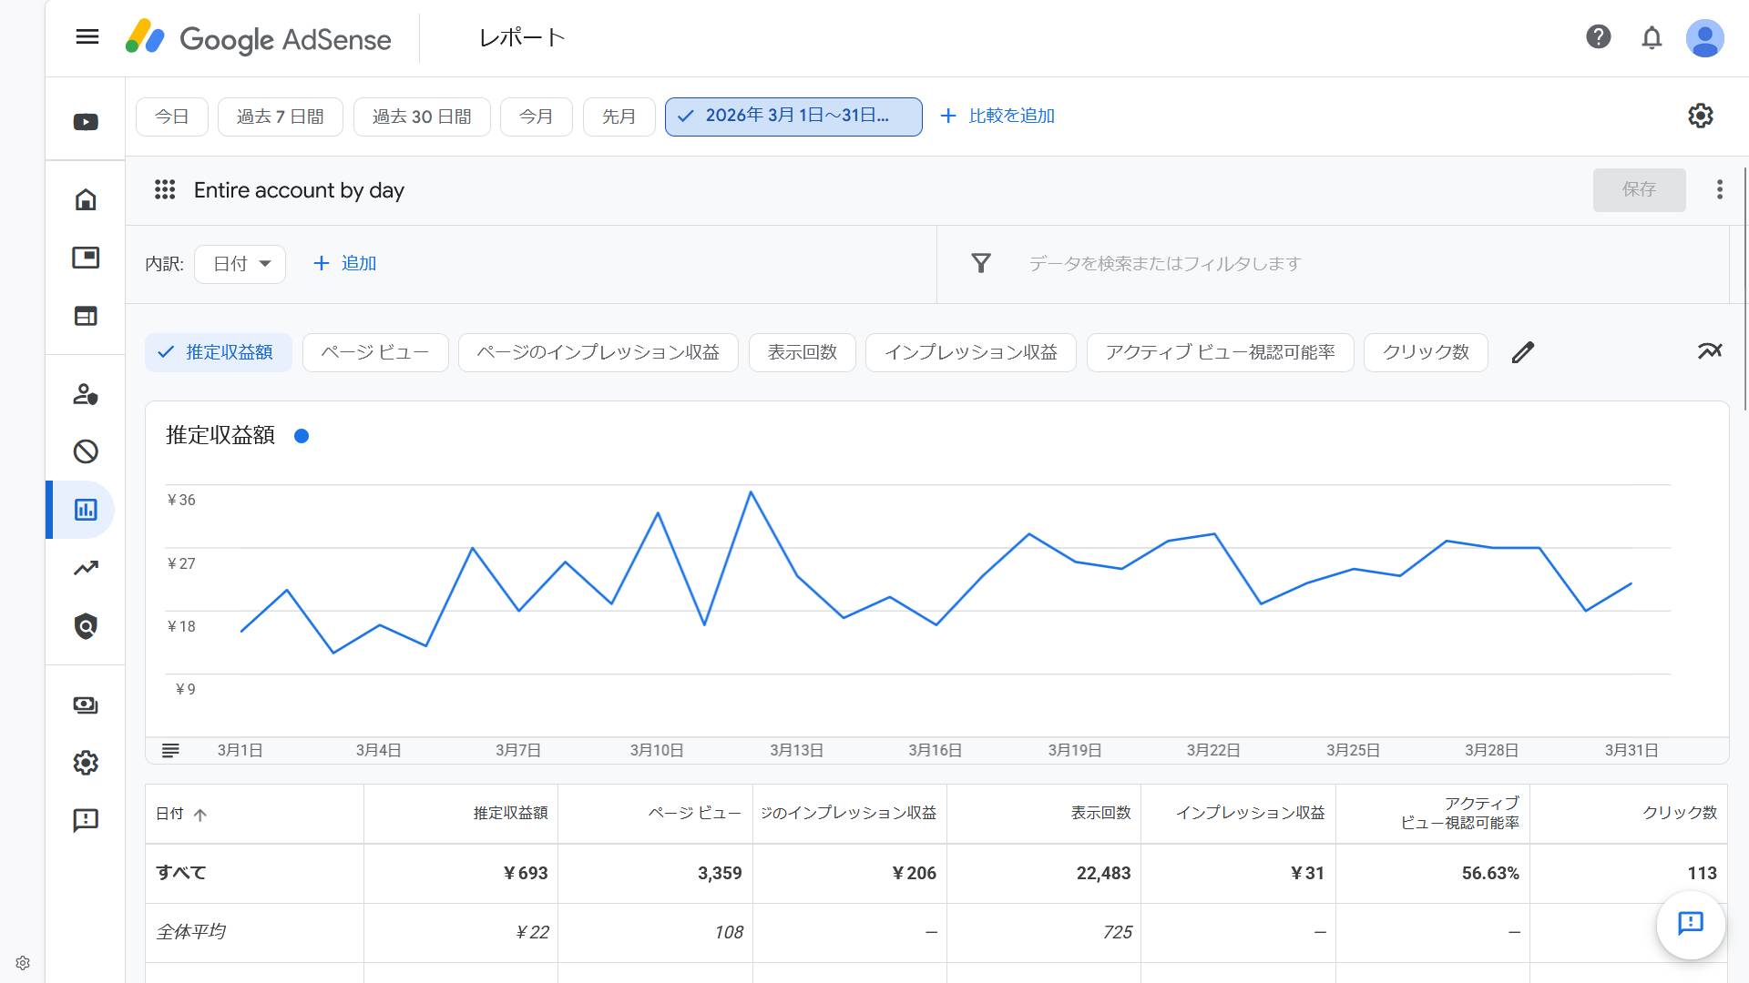Viewport: 1749px width, 983px height.
Task: Open the Home page from the sidebar
Action: point(85,199)
